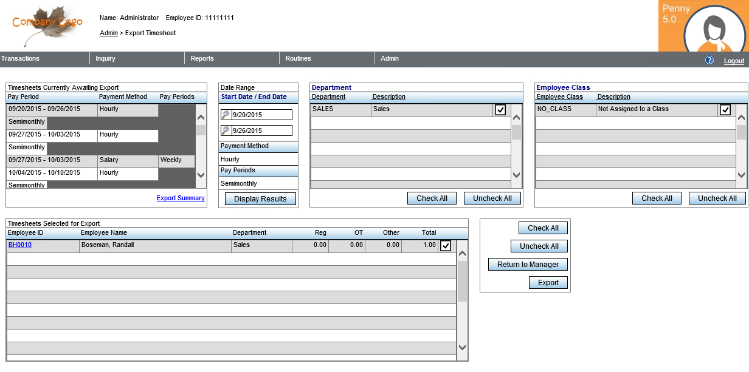Open the end date picker icon
Image resolution: width=749 pixels, height=372 pixels.
(x=226, y=130)
